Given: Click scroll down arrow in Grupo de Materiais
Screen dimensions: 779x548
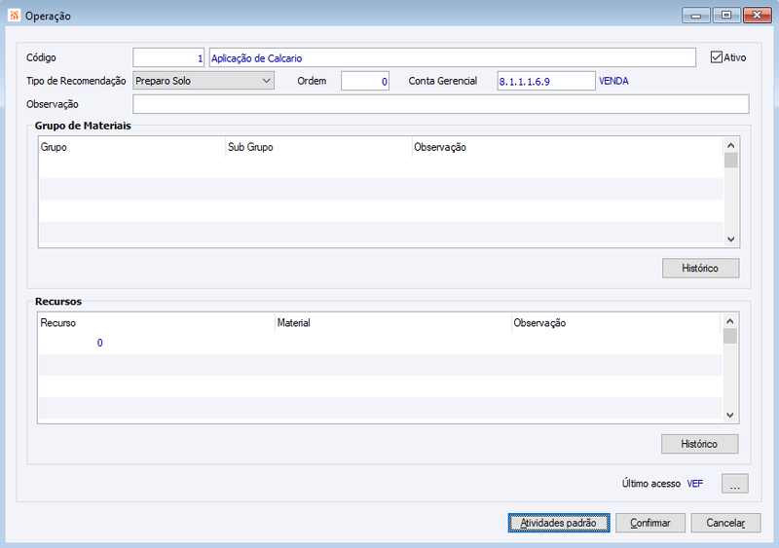Looking at the screenshot, I should tap(730, 239).
